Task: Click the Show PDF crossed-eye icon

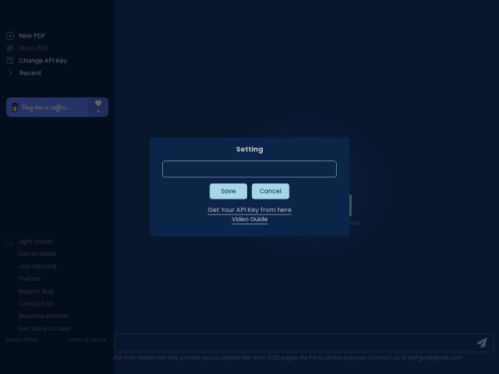Action: tap(10, 48)
